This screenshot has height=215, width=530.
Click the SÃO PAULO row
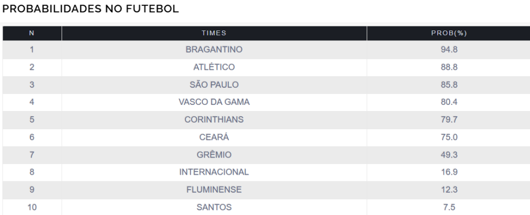tap(214, 85)
